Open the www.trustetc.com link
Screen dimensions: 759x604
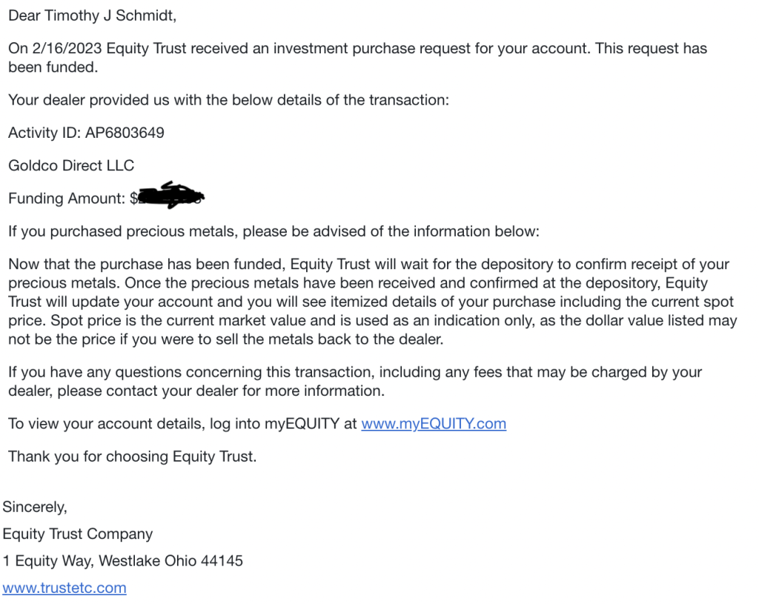pos(64,588)
